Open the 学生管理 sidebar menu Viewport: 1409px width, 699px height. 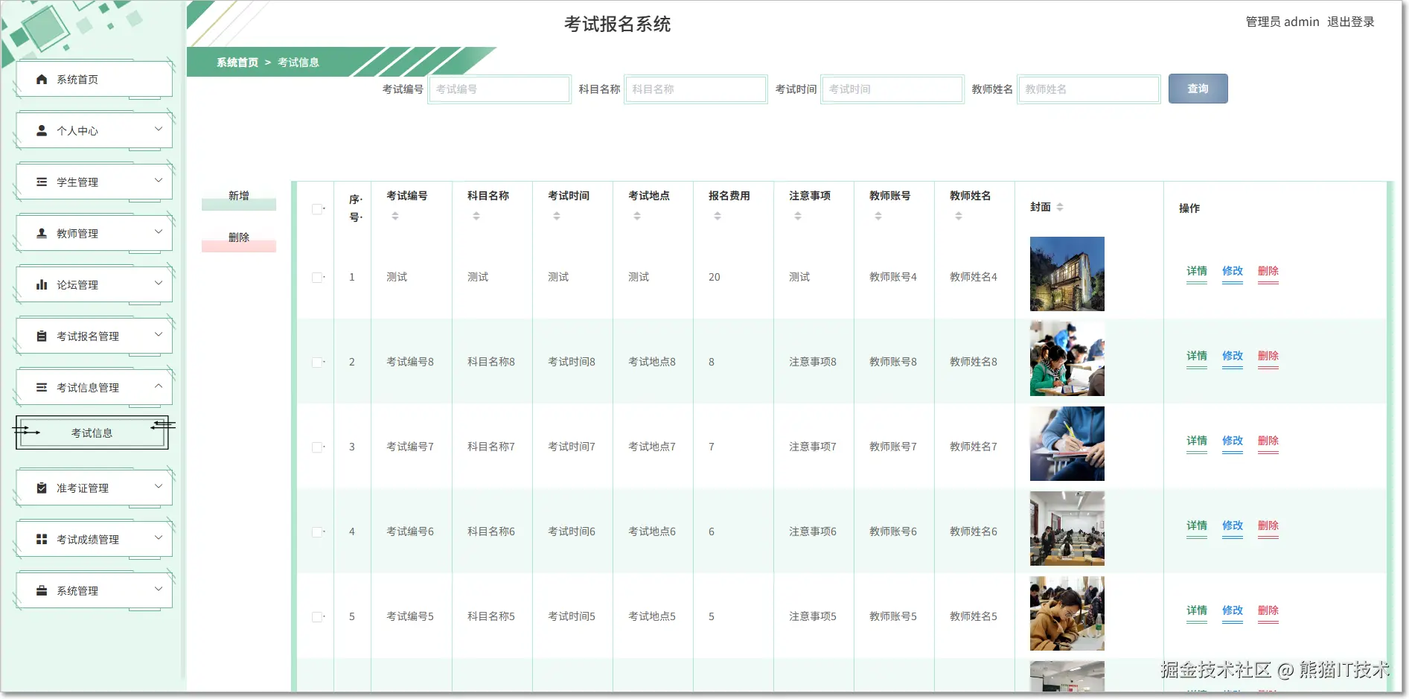click(95, 182)
